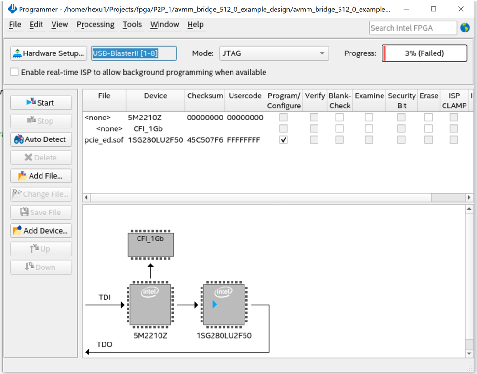Viewport: 477px width, 374px height.
Task: Open the Edit menu
Action: [36, 24]
